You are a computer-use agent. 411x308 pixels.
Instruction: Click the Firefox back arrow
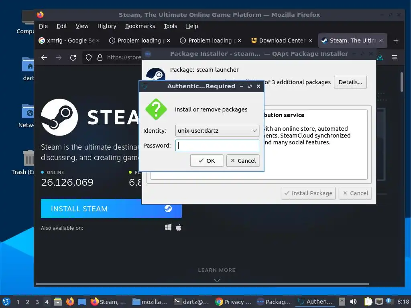tap(44, 57)
